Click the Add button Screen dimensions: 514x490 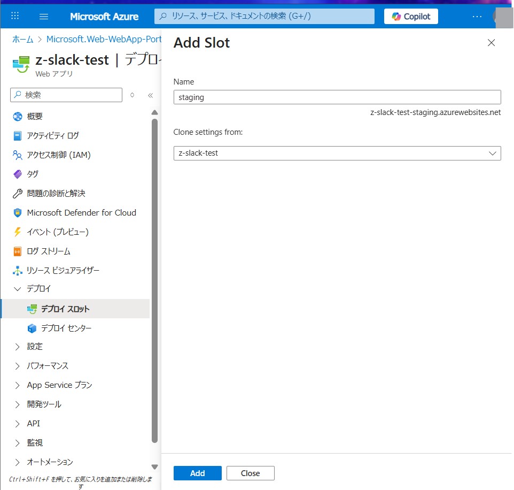tap(197, 473)
